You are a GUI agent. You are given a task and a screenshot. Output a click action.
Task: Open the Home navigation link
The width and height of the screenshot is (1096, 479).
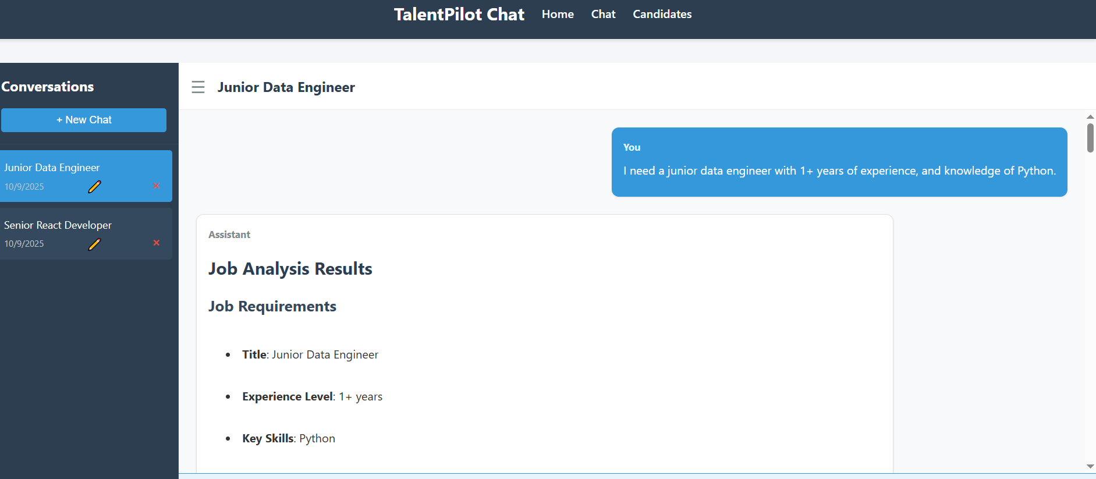(558, 14)
